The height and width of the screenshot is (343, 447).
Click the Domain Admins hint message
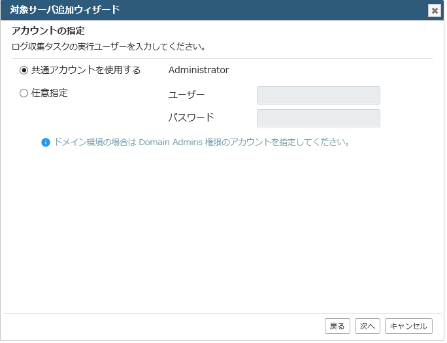point(203,142)
